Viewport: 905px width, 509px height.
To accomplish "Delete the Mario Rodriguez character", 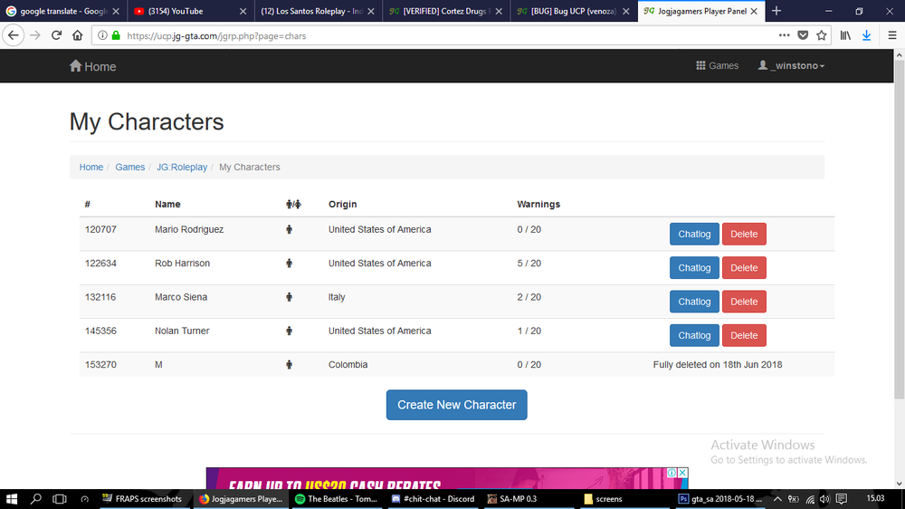I will click(x=744, y=234).
